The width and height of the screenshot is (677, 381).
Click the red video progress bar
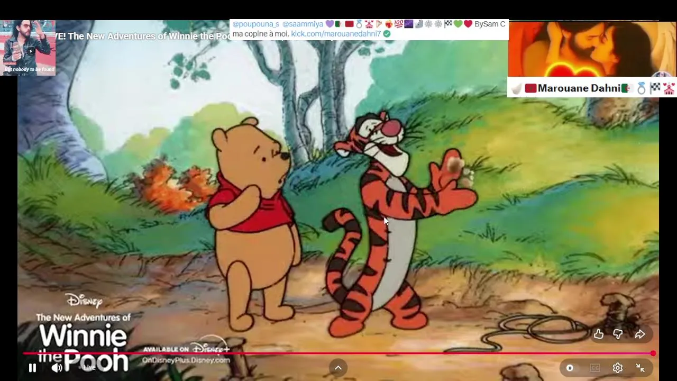pyautogui.click(x=337, y=353)
